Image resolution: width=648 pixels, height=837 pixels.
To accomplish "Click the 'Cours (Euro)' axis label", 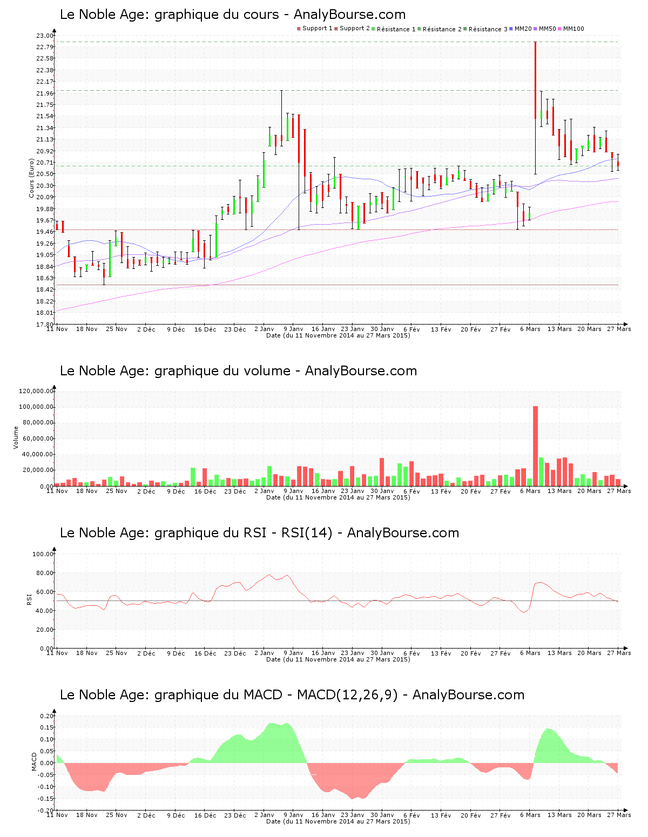I will click(31, 178).
